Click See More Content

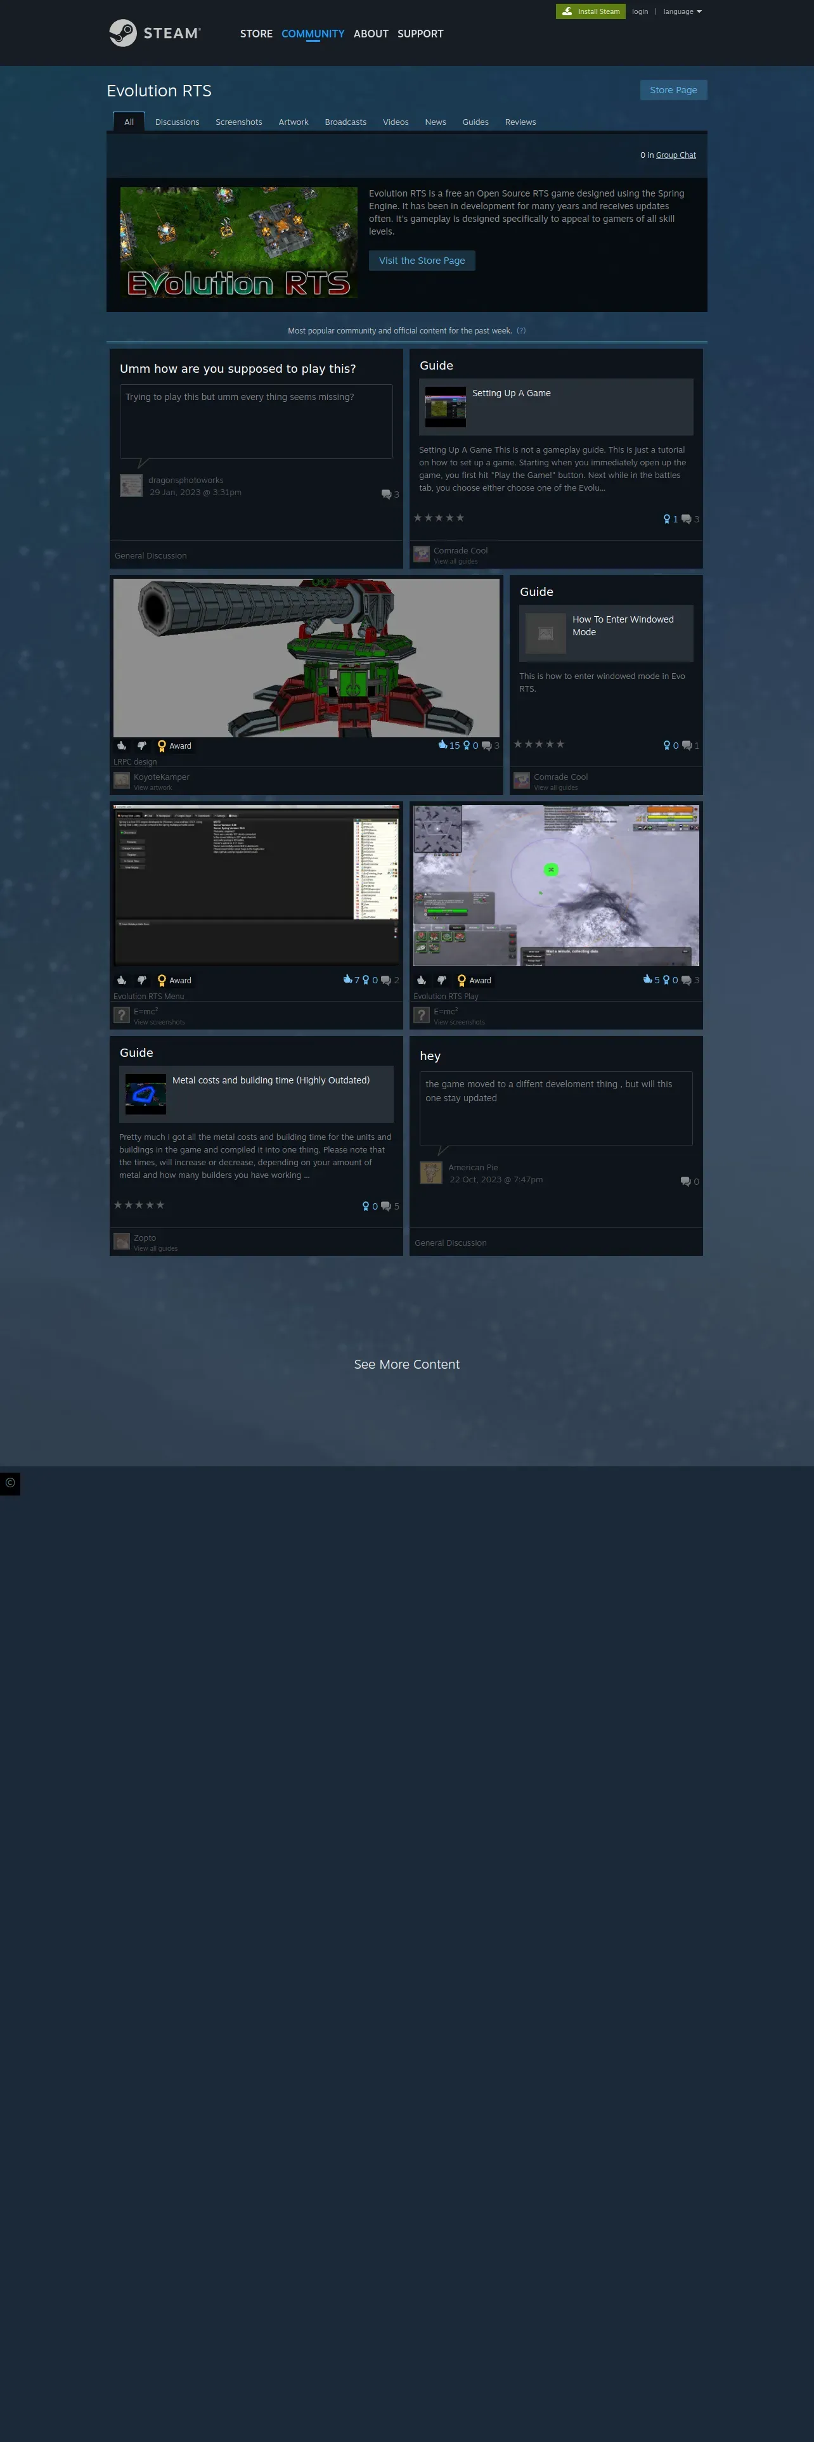406,1364
